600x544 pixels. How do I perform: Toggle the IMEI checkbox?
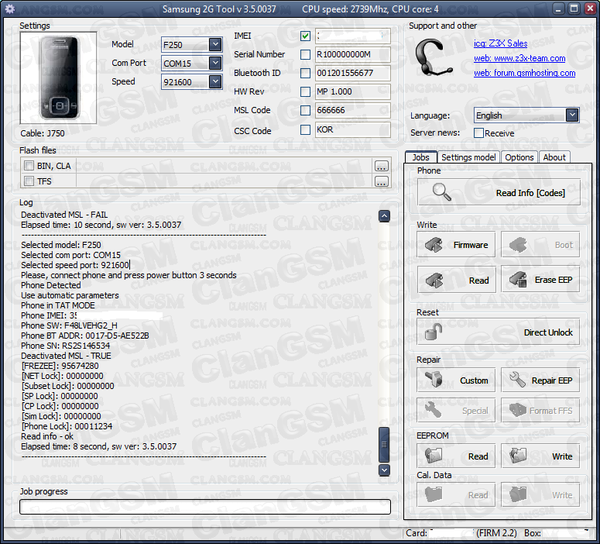click(x=305, y=36)
